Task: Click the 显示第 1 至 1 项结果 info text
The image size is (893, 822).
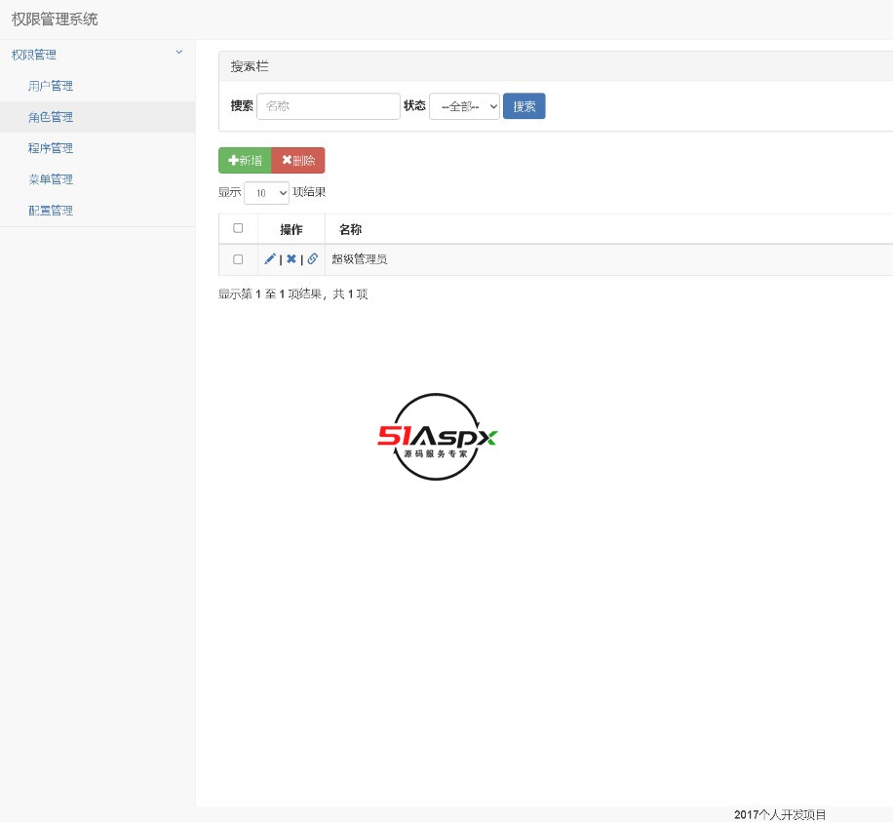Action: tap(292, 294)
